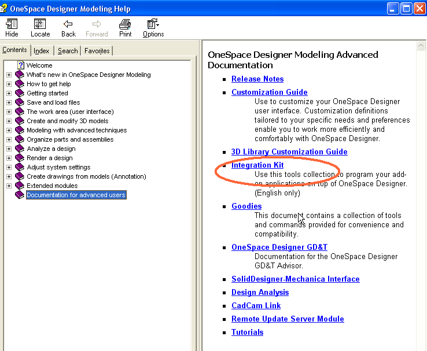Expand the Getting started node
The image size is (427, 351).
(9, 93)
